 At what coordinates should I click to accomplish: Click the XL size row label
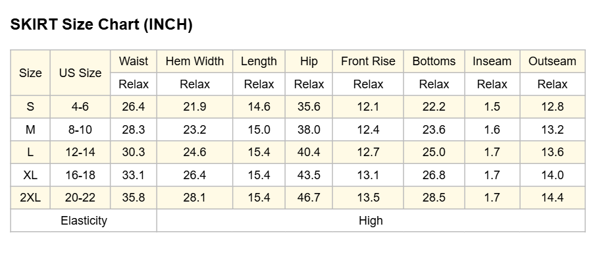[30, 175]
